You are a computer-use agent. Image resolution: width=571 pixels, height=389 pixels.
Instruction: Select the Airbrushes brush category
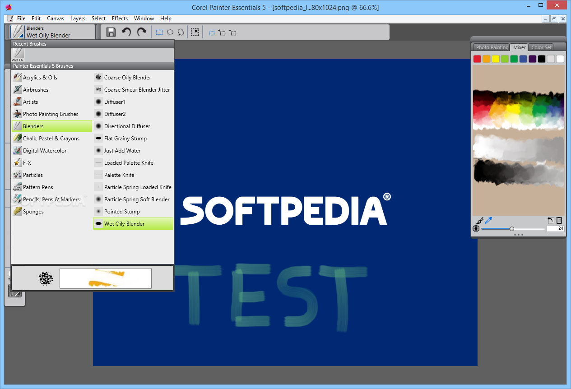coord(51,90)
